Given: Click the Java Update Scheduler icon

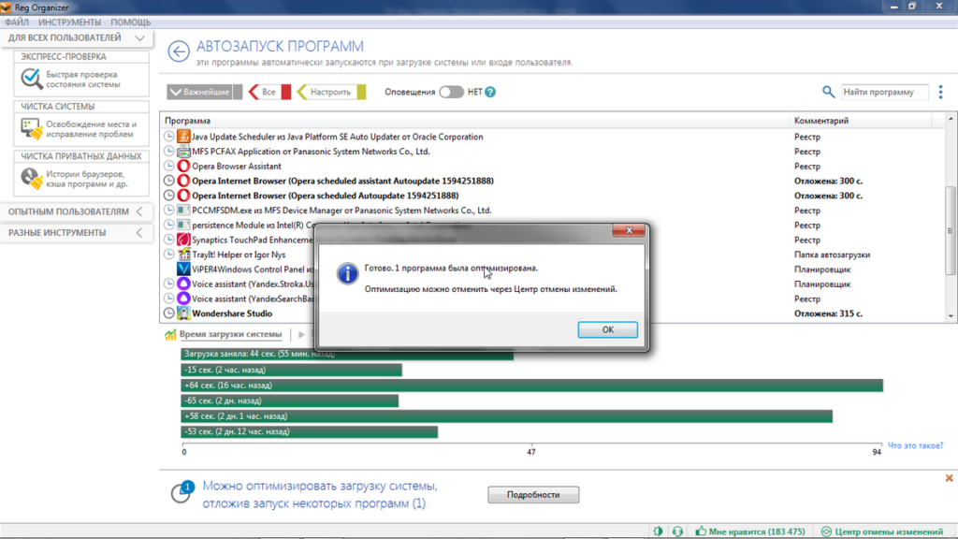Looking at the screenshot, I should [183, 137].
